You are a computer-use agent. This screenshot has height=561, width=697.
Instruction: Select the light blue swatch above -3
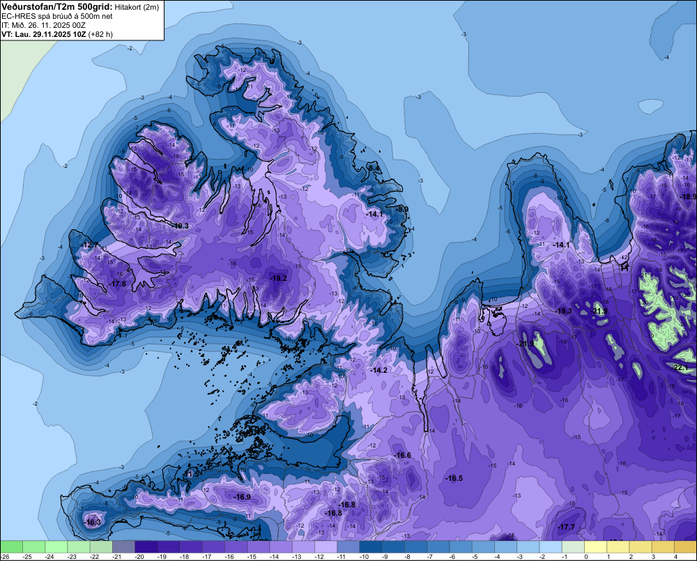(x=528, y=546)
